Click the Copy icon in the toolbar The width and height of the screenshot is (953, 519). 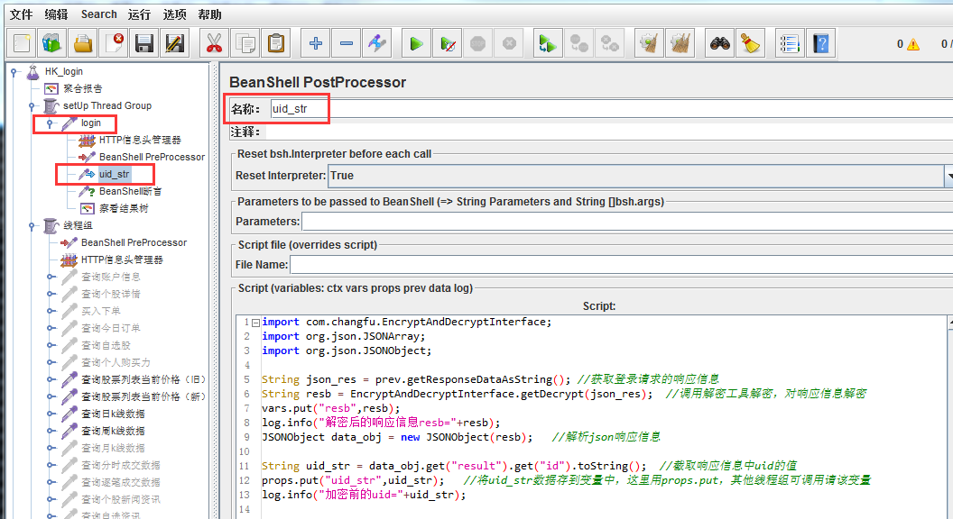[245, 43]
